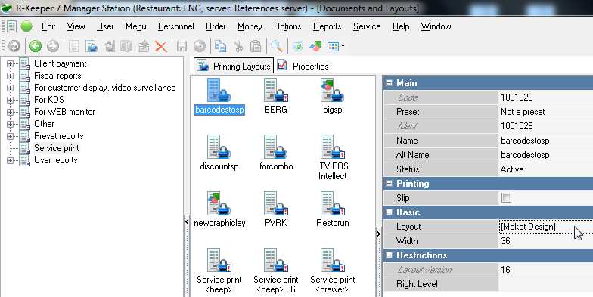Image resolution: width=593 pixels, height=297 pixels.
Task: Collapse the Printing properties section
Action: (389, 184)
